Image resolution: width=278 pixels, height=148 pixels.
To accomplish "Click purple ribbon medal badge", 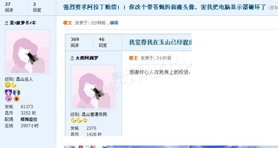I will point(9,93).
